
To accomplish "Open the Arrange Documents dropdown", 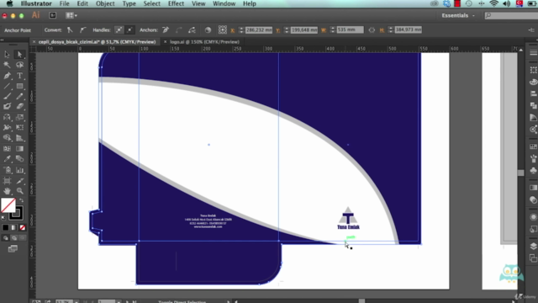I will (71, 15).
